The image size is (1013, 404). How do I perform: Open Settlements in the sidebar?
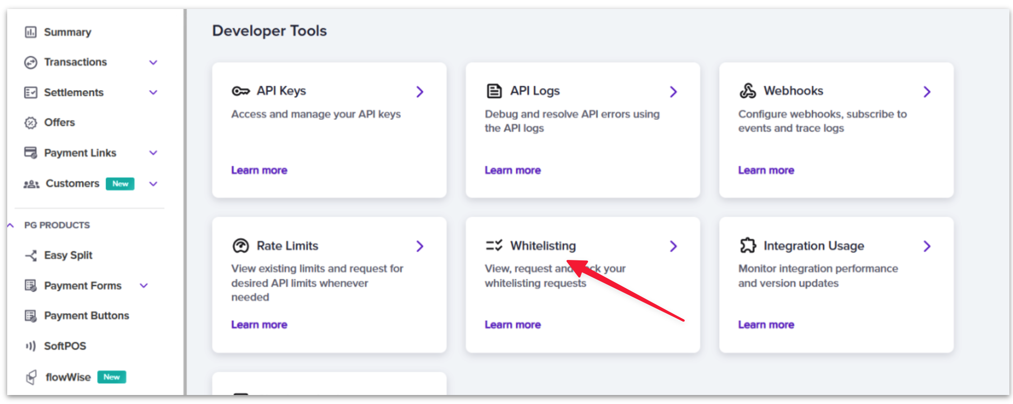click(74, 92)
